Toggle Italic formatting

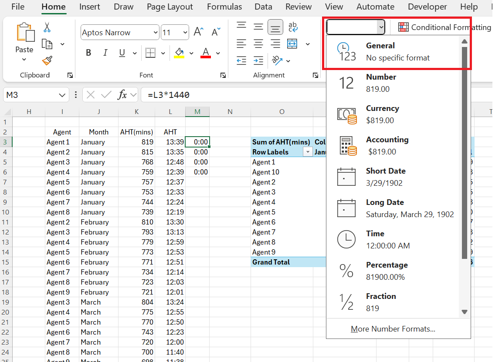[x=105, y=53]
